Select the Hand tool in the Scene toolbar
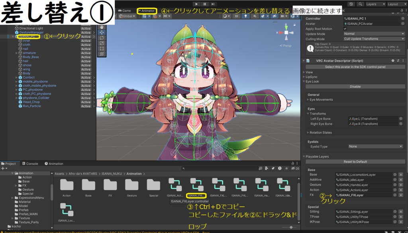The image size is (408, 233). coord(102,28)
